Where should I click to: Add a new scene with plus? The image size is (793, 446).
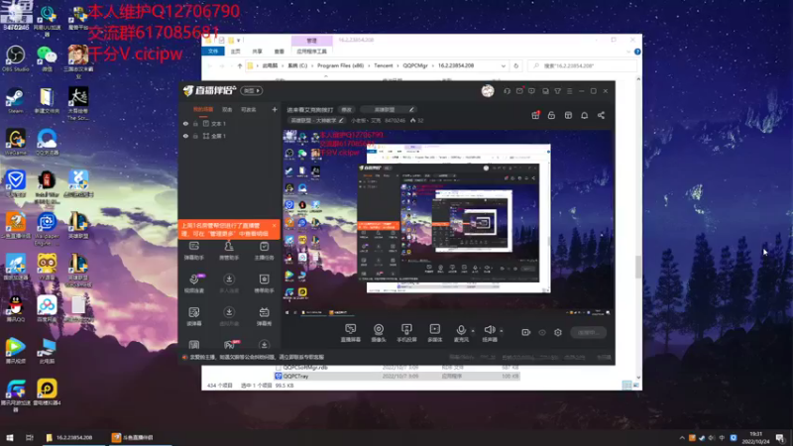275,109
